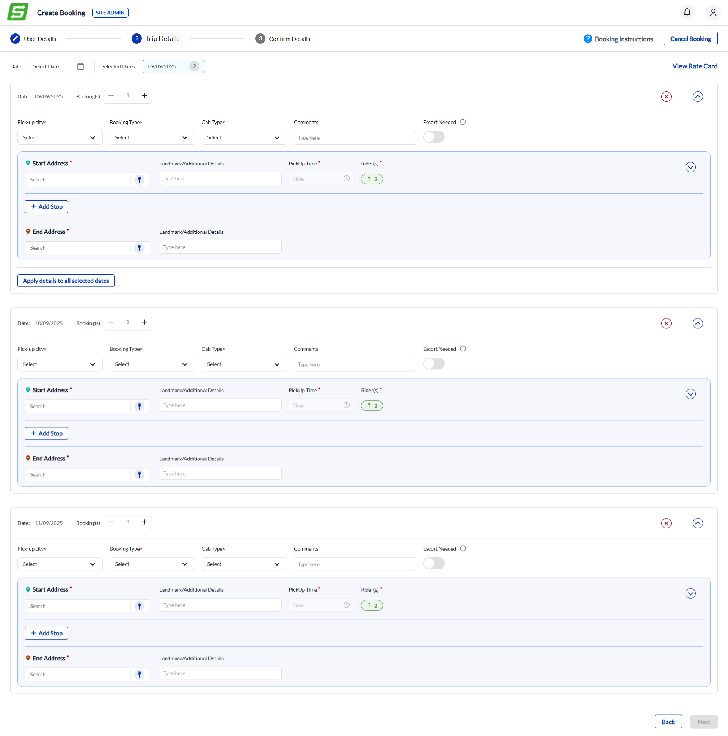Click map pin beside 10/09/2025 End Address search
This screenshot has width=728, height=736.
pos(139,474)
